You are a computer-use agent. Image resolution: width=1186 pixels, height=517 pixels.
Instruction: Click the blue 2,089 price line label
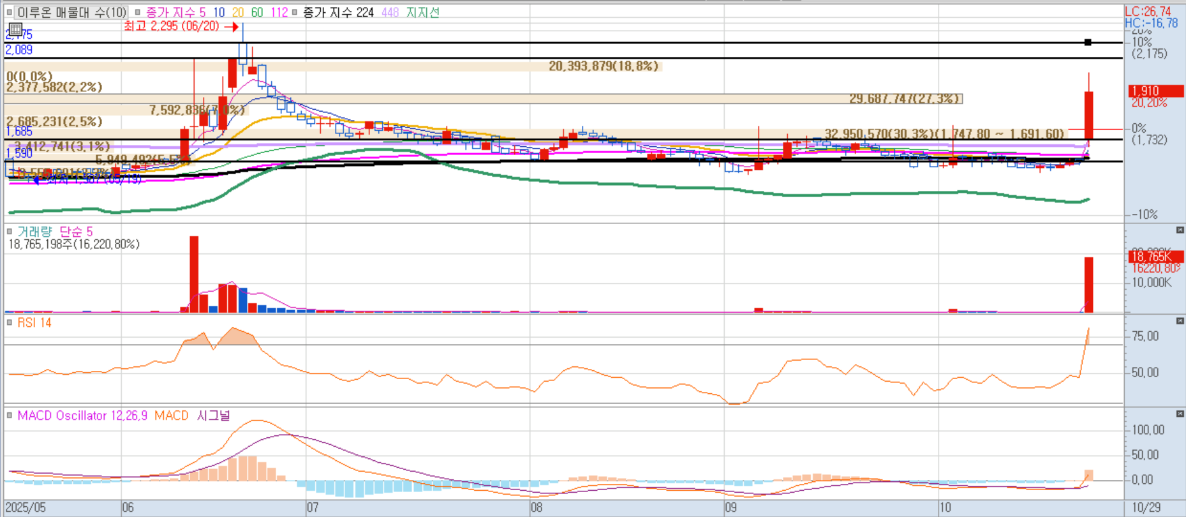pyautogui.click(x=19, y=50)
